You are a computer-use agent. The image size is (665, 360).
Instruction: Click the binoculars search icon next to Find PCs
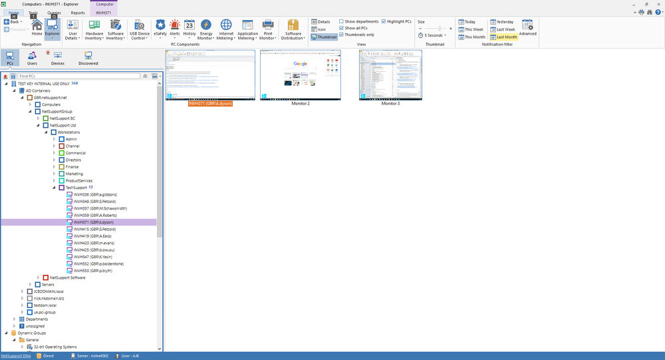point(146,76)
